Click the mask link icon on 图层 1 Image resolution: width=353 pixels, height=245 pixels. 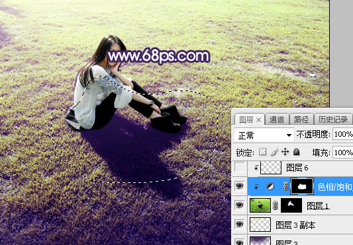coord(276,205)
